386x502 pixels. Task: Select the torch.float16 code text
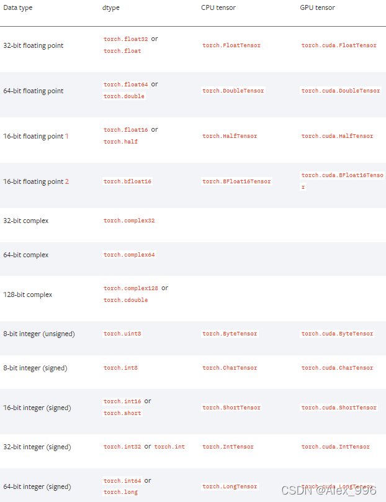point(126,130)
